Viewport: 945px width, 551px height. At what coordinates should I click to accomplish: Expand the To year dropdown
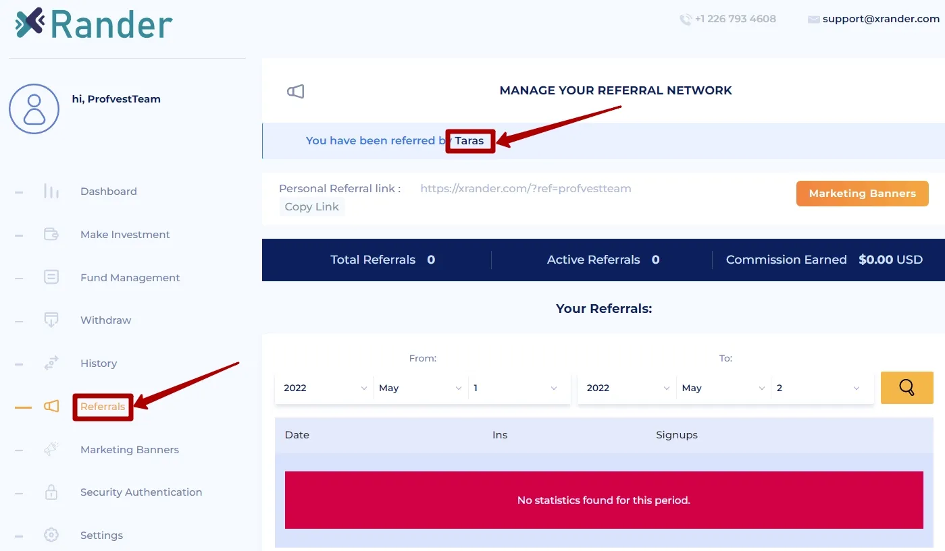[x=627, y=388]
